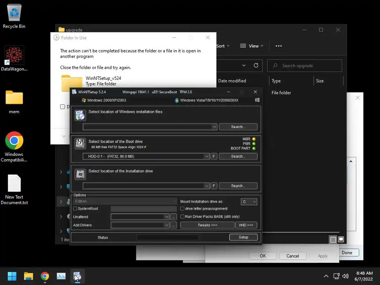Open the volume tray icon
Viewport: 380px width, 285px height.
(x=345, y=276)
